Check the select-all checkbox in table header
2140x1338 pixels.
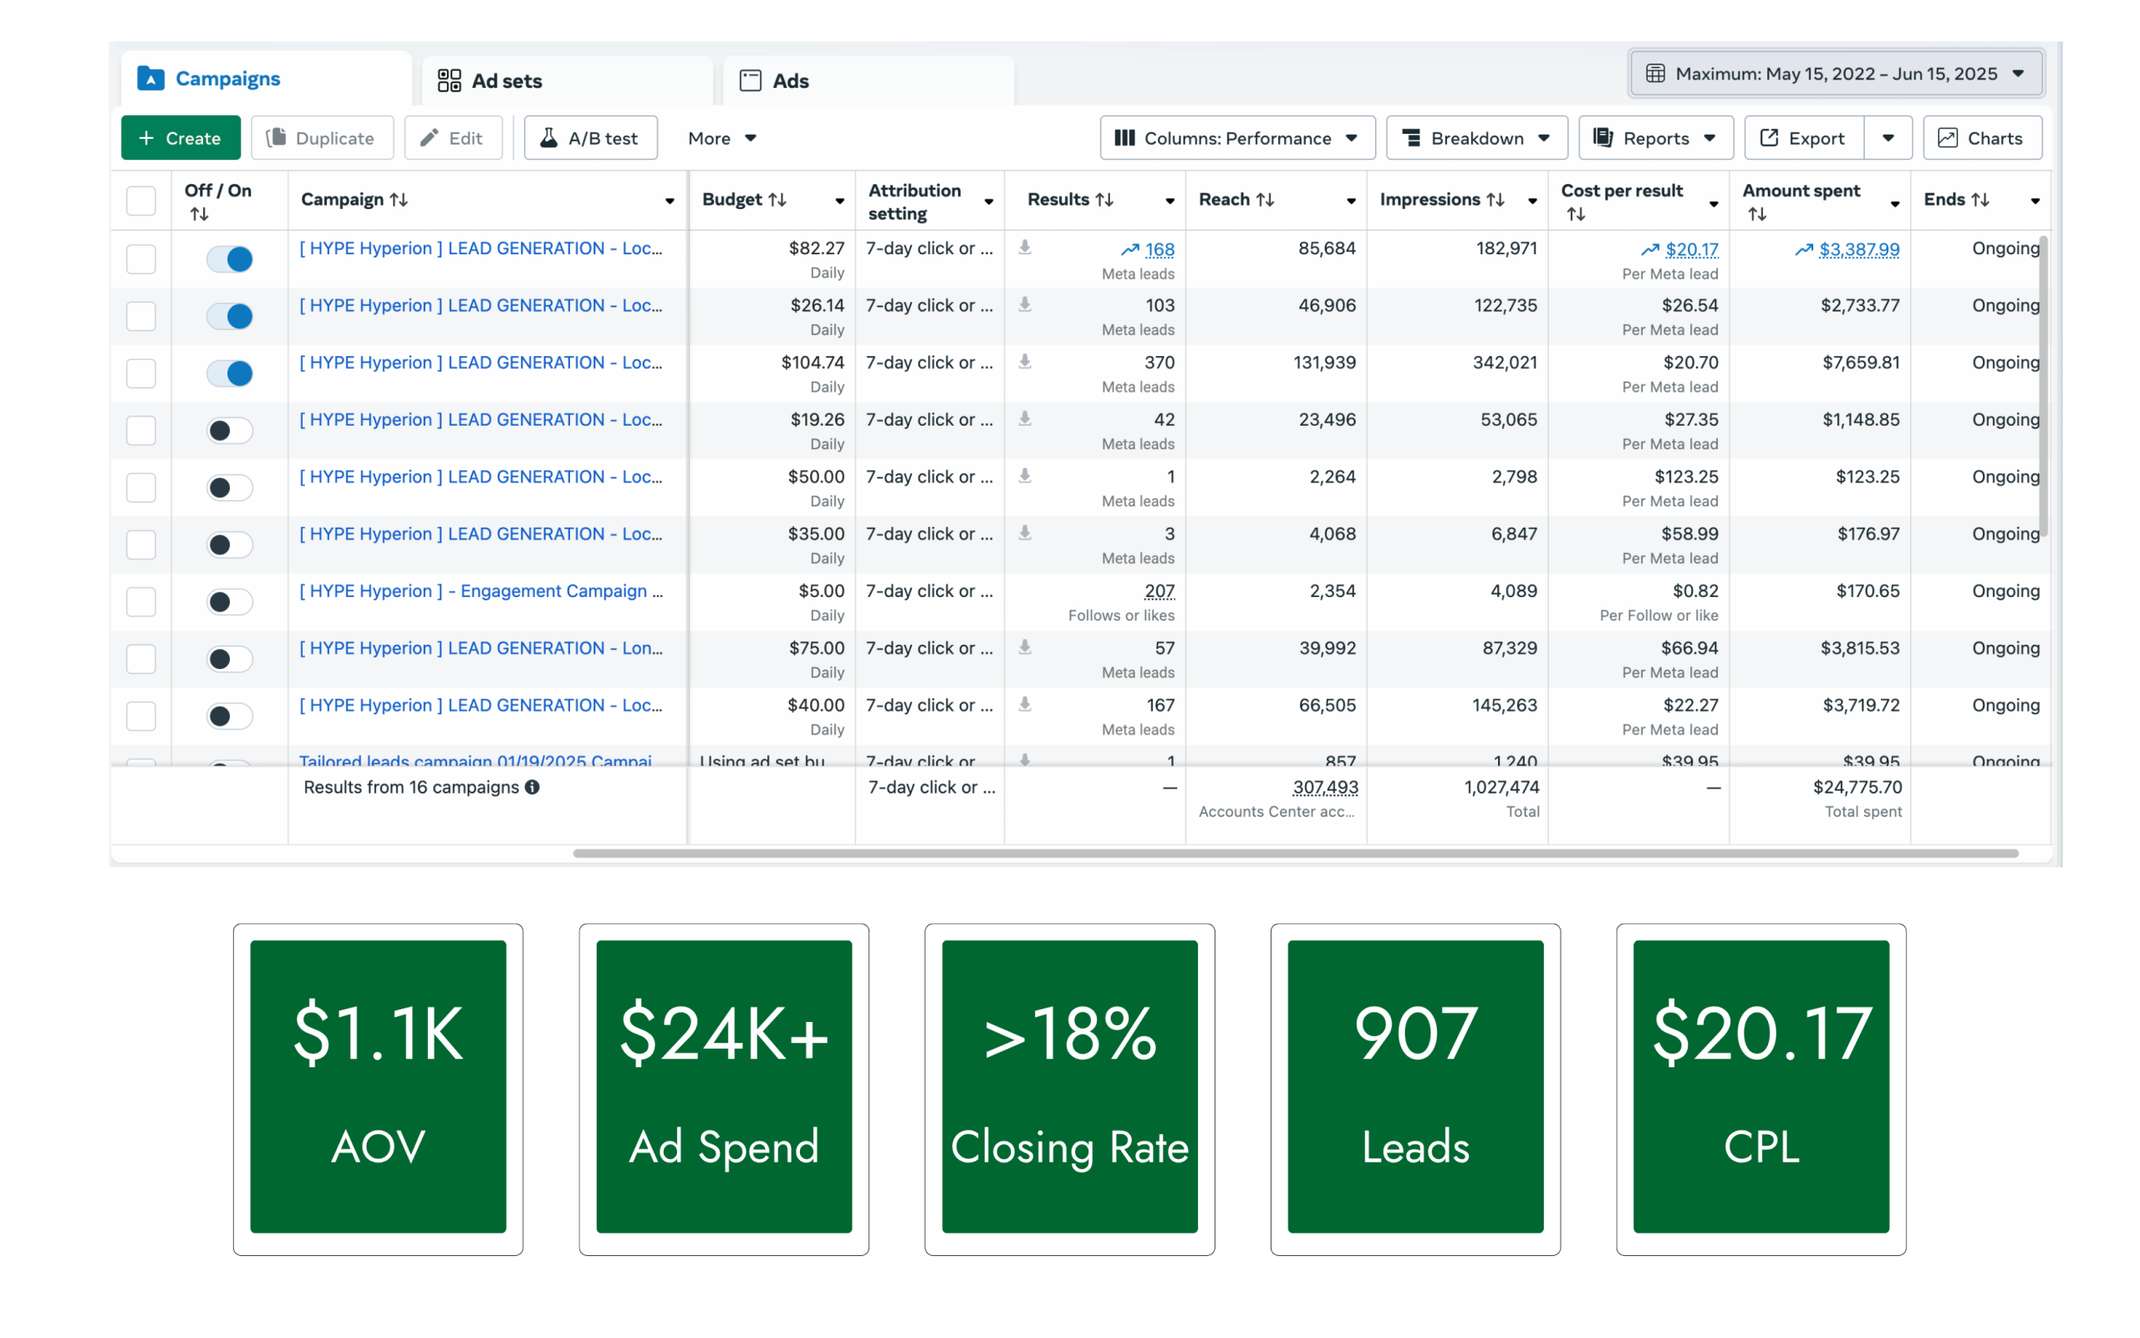(x=141, y=201)
